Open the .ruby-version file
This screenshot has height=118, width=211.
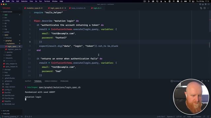pyautogui.click(x=10, y=87)
